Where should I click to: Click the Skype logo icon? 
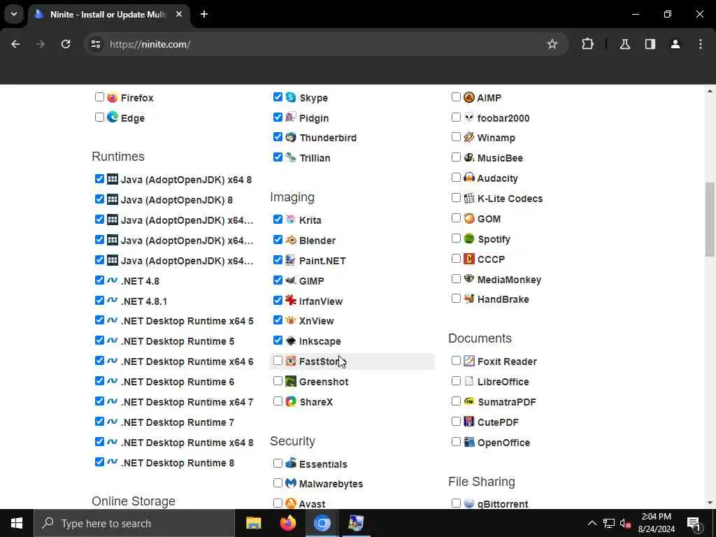click(x=290, y=97)
